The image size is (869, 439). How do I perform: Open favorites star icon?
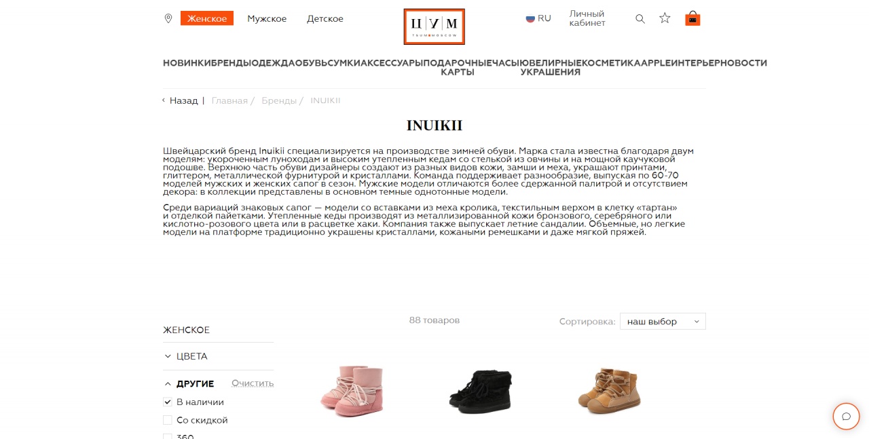[x=665, y=18]
